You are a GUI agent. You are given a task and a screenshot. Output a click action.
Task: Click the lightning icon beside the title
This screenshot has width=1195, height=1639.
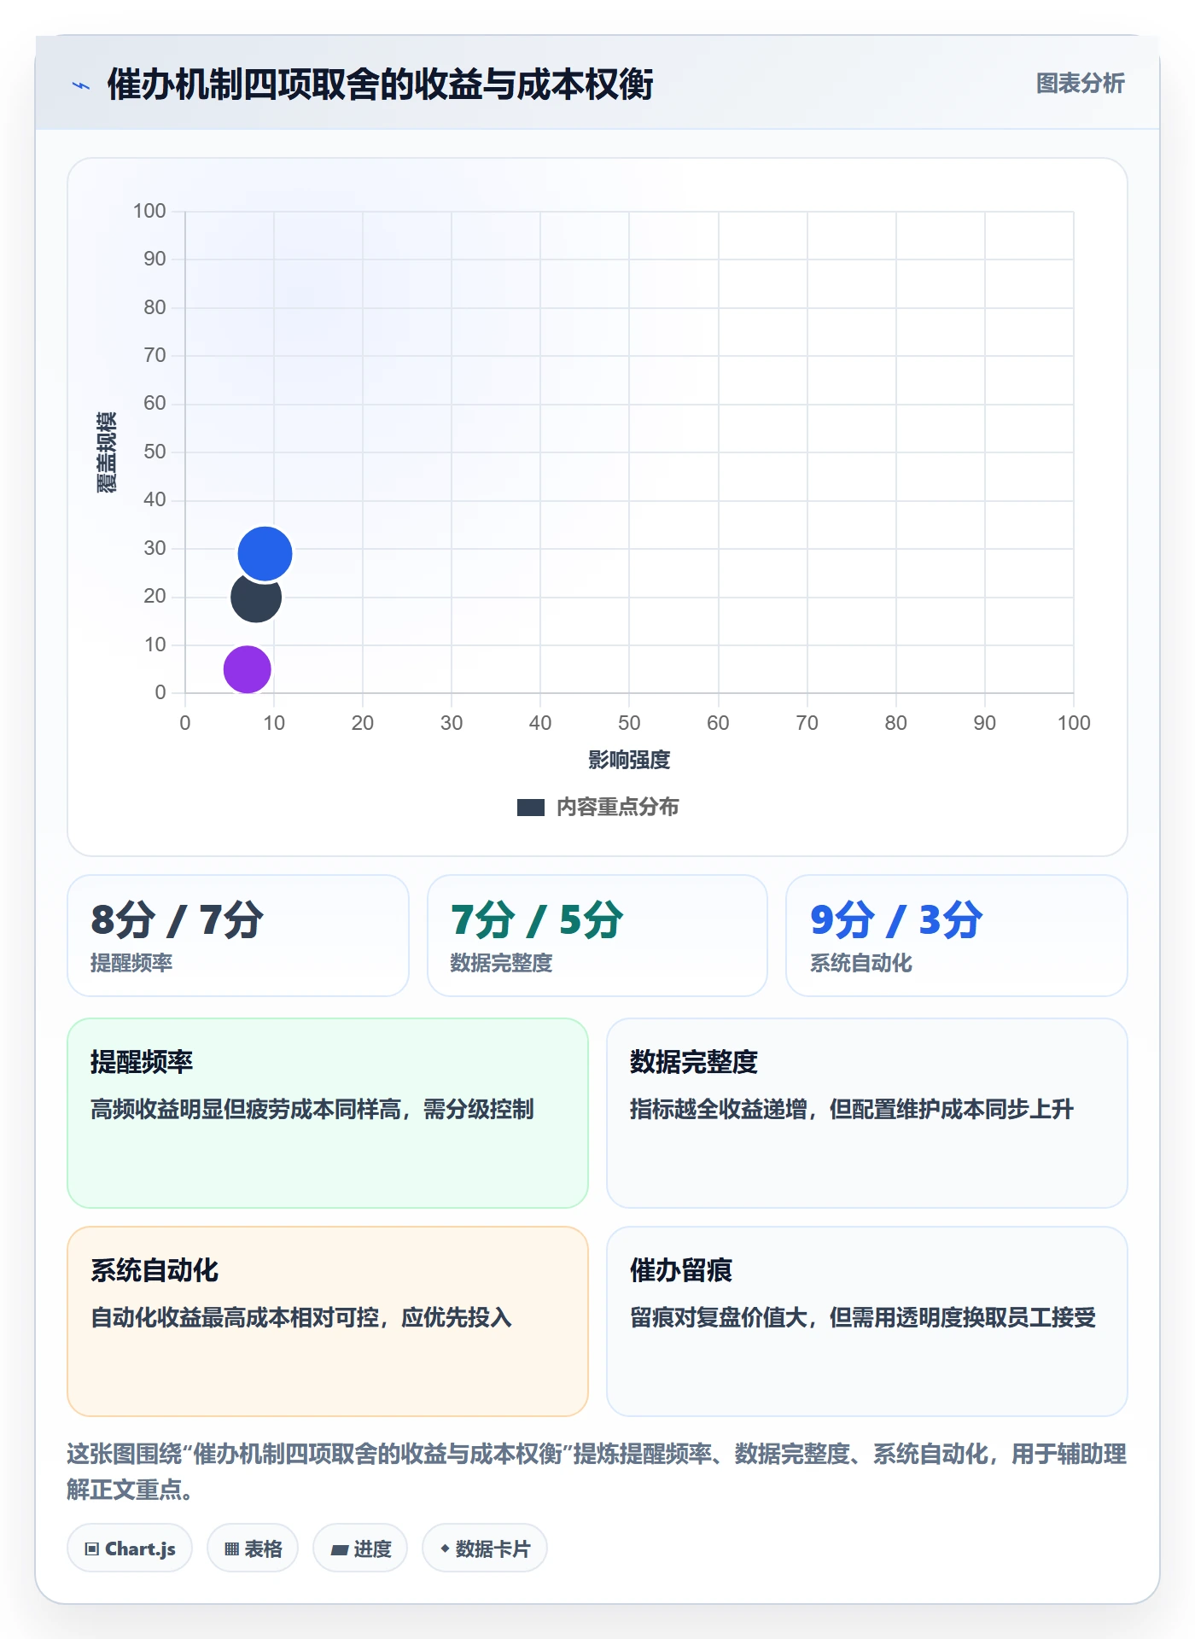81,85
